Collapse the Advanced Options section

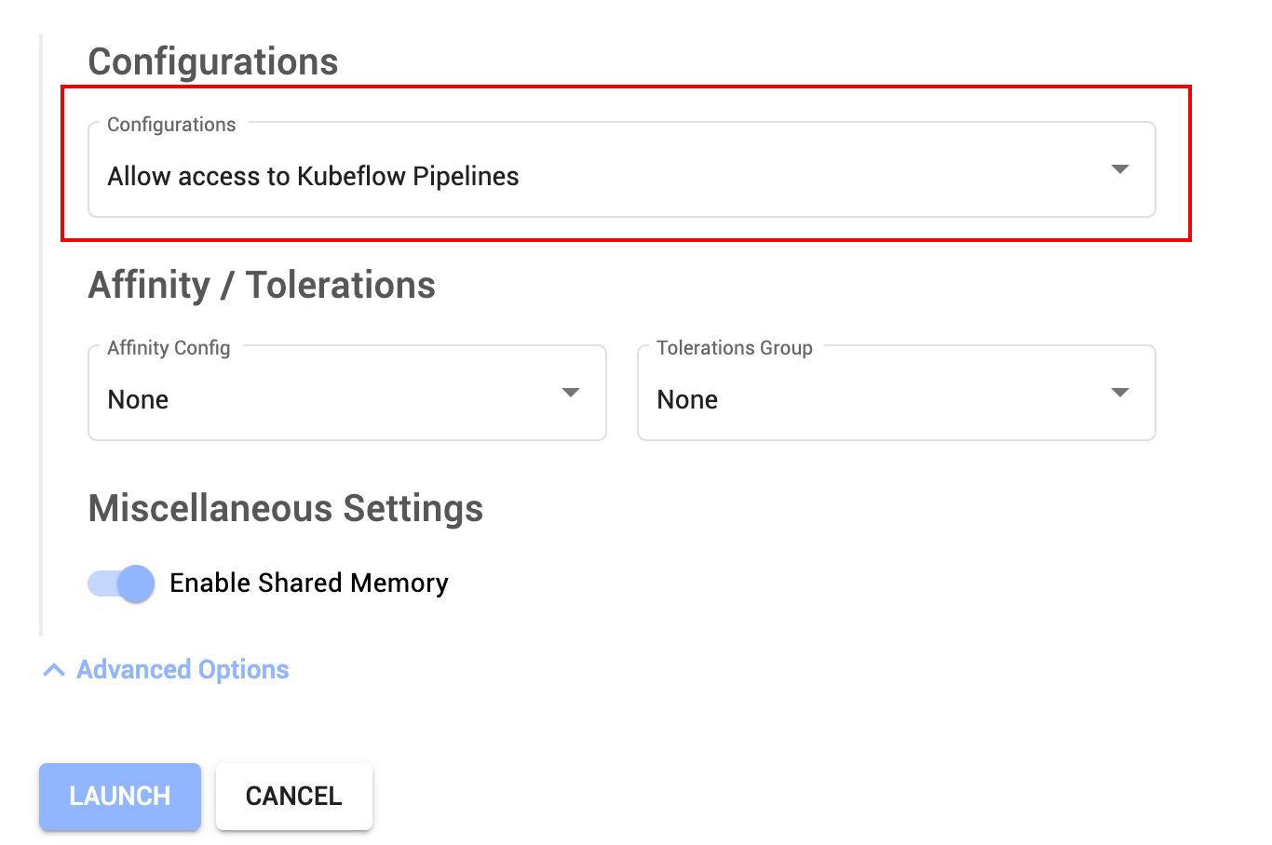[x=166, y=670]
